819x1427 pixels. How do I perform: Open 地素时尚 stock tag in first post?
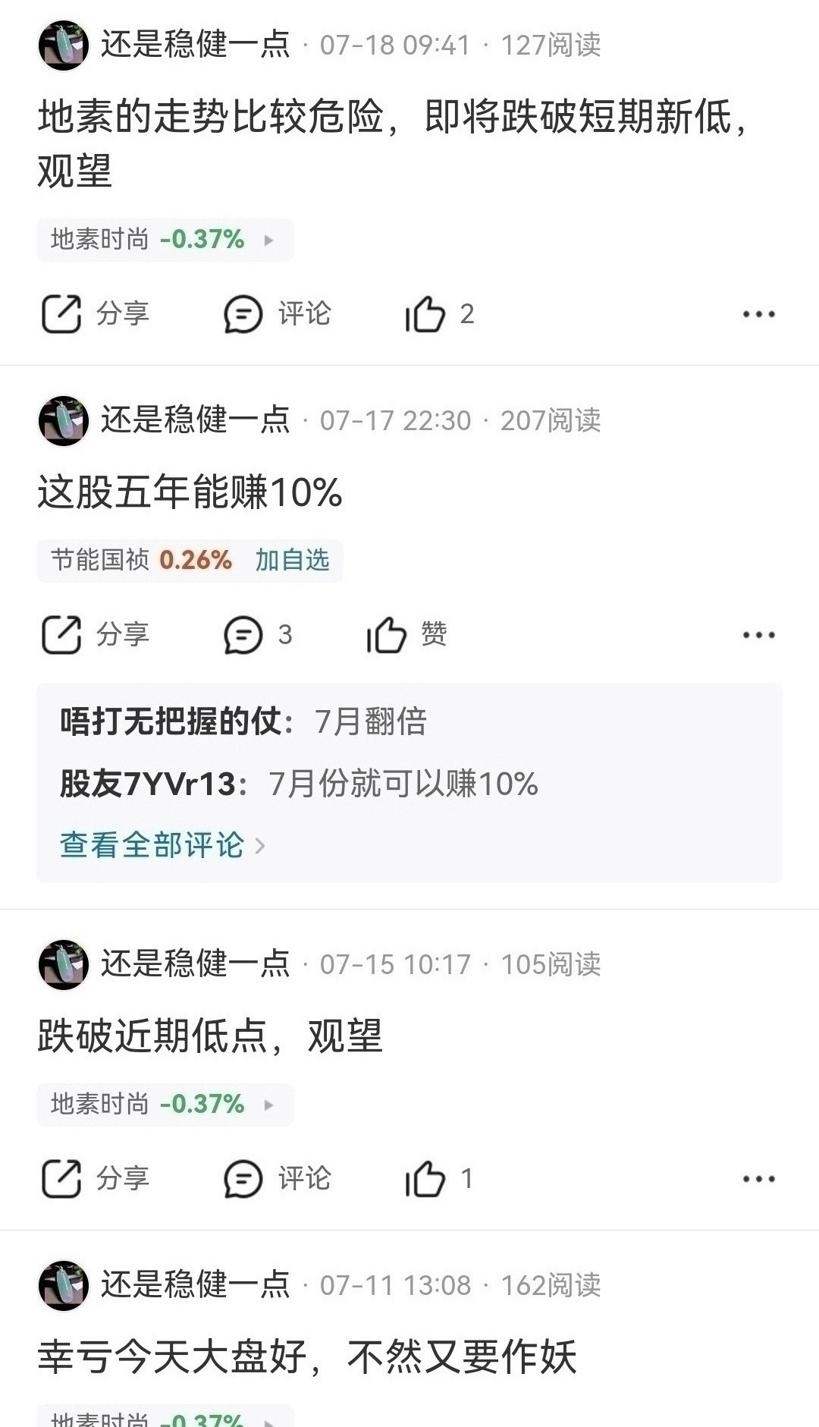[x=165, y=240]
